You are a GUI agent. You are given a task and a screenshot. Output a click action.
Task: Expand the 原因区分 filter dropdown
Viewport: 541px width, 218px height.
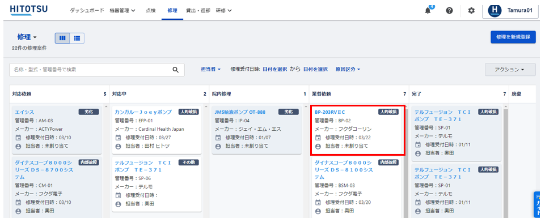click(348, 69)
